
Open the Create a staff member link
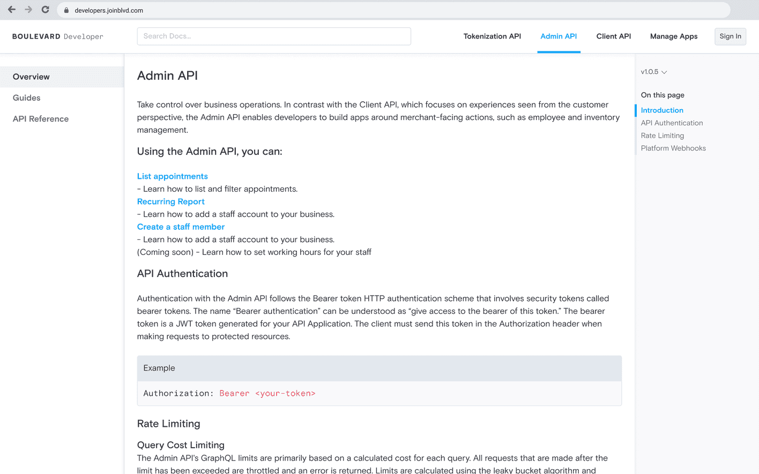coord(181,227)
